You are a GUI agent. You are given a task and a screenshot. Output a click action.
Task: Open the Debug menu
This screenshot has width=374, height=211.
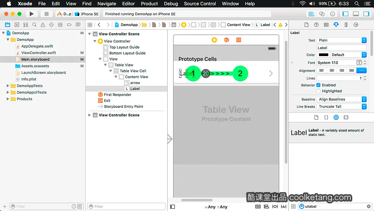tap(171, 4)
